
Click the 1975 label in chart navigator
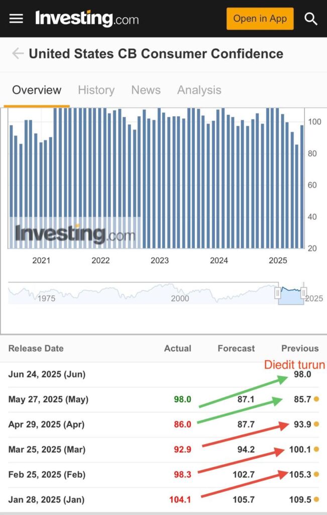tap(46, 298)
